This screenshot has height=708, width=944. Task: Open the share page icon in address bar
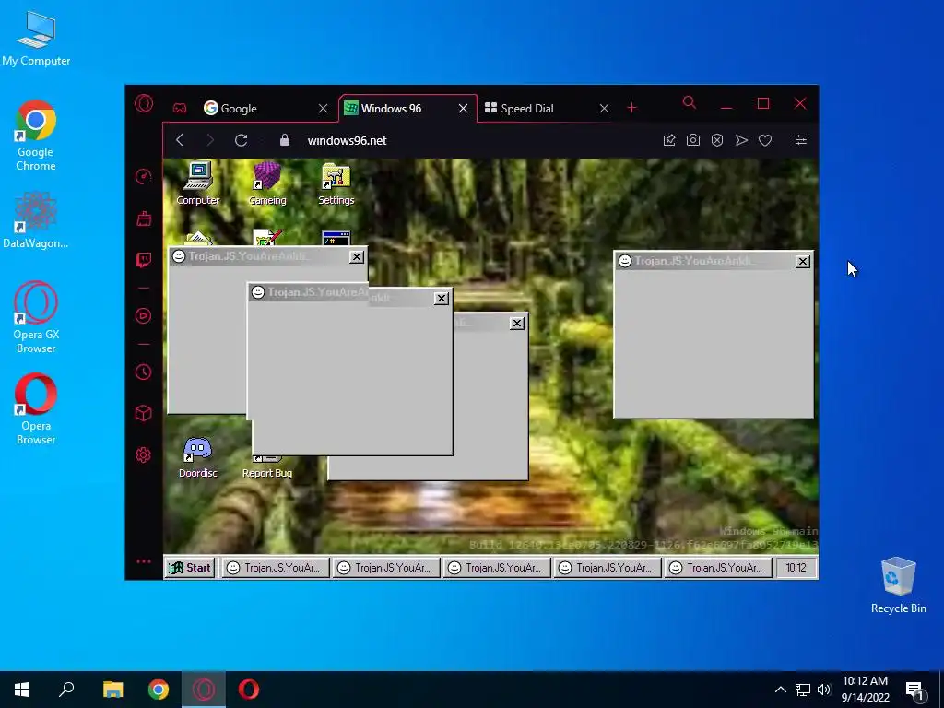coord(669,140)
